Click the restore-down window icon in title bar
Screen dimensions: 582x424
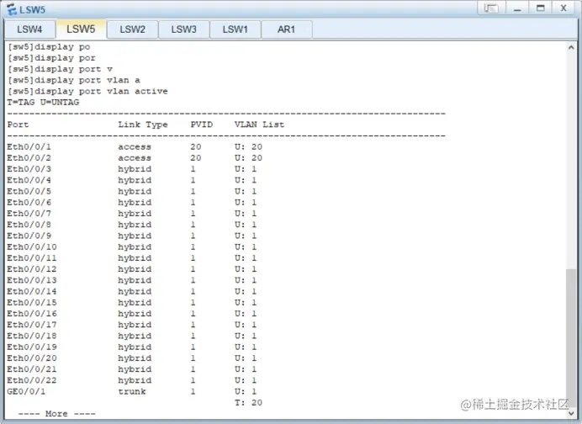(x=491, y=8)
